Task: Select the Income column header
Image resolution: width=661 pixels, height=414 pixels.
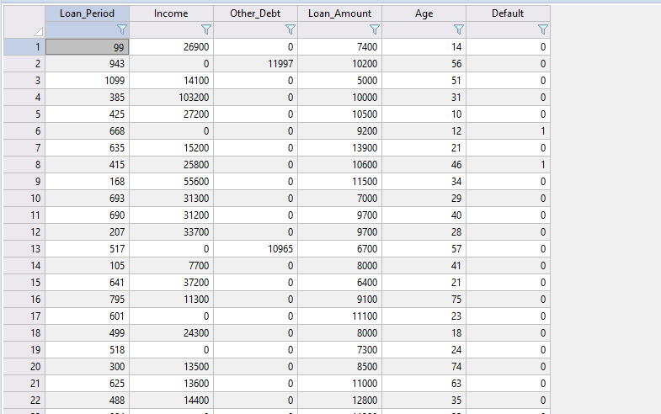Action: [x=171, y=13]
